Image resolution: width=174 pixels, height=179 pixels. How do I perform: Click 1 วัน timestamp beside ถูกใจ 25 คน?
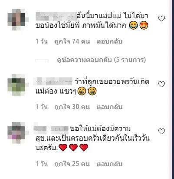click(42, 164)
